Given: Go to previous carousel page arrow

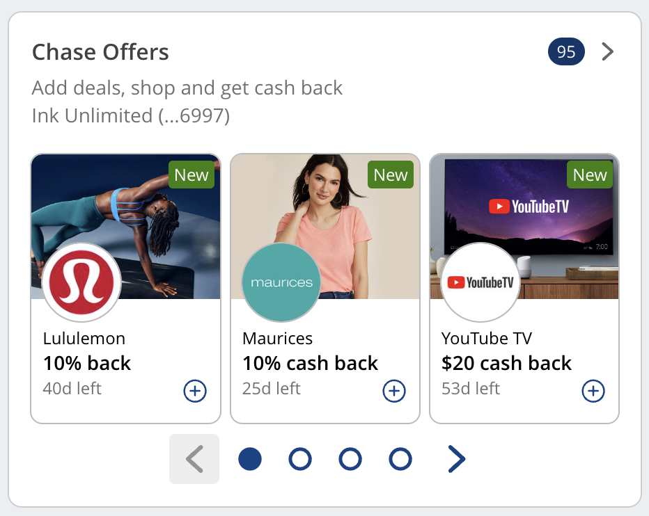Looking at the screenshot, I should [194, 459].
